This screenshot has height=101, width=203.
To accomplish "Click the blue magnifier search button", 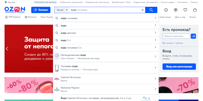I will pos(151,10).
